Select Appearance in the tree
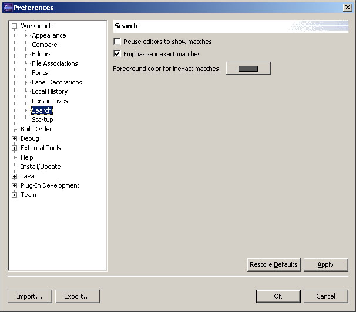The height and width of the screenshot is (312, 356). pyautogui.click(x=49, y=35)
